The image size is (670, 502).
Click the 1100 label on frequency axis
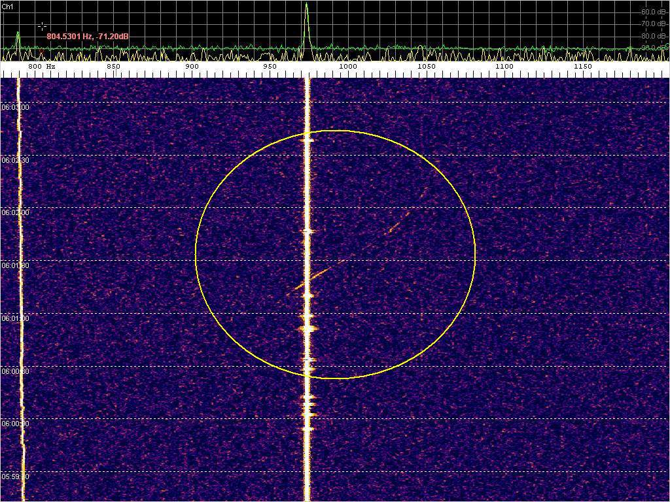click(504, 67)
